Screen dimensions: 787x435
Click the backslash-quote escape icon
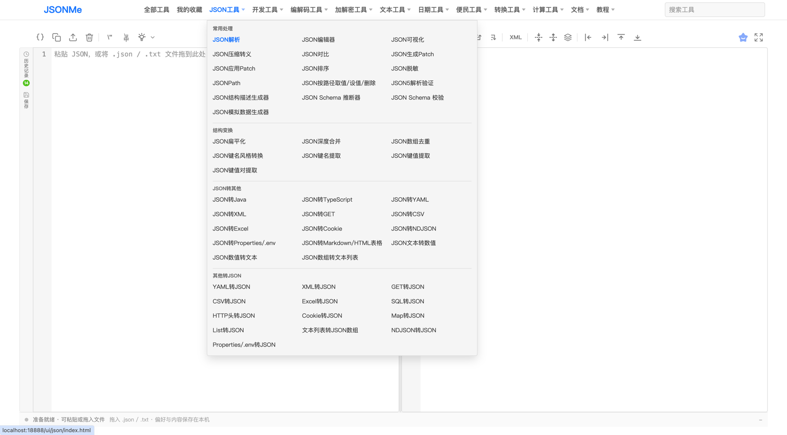(110, 37)
